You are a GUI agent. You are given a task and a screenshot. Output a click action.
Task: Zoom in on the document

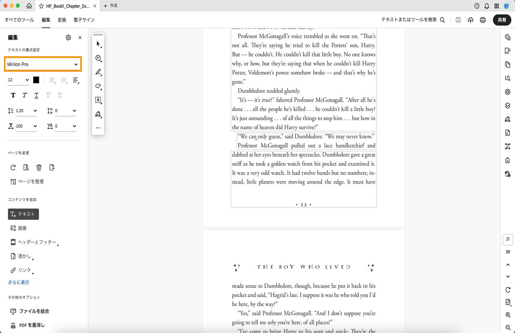(x=508, y=315)
